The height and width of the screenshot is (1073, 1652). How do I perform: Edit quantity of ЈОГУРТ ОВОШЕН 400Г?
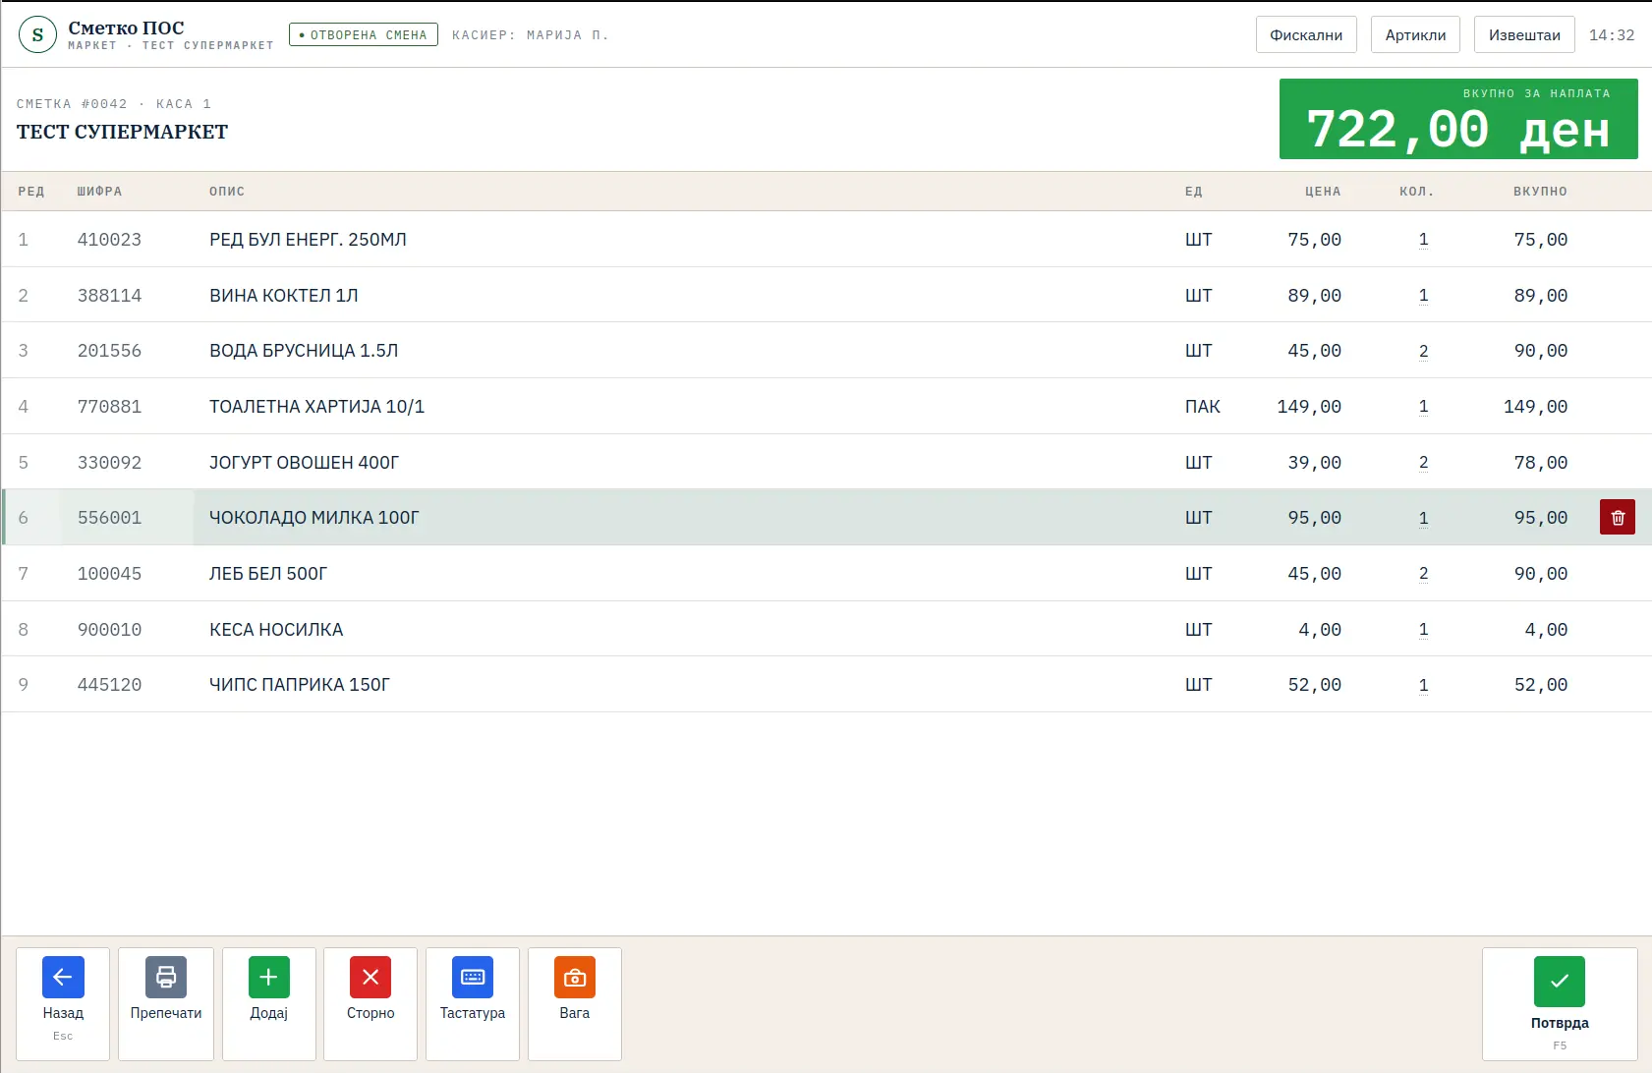point(1423,463)
